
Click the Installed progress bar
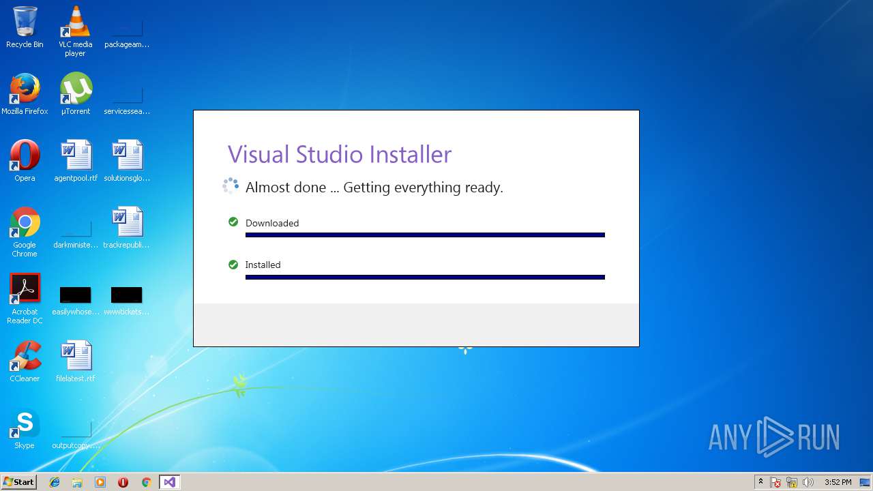[425, 277]
